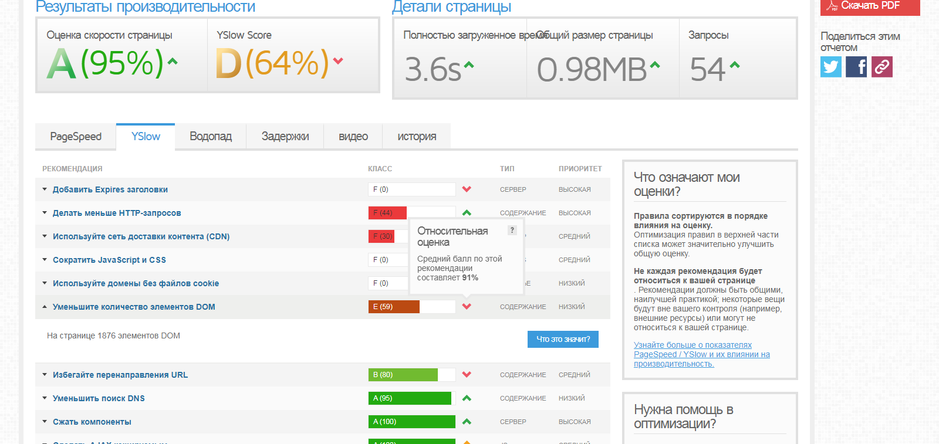
Task: Expand cookie-free domains row triangle
Action: [x=45, y=283]
